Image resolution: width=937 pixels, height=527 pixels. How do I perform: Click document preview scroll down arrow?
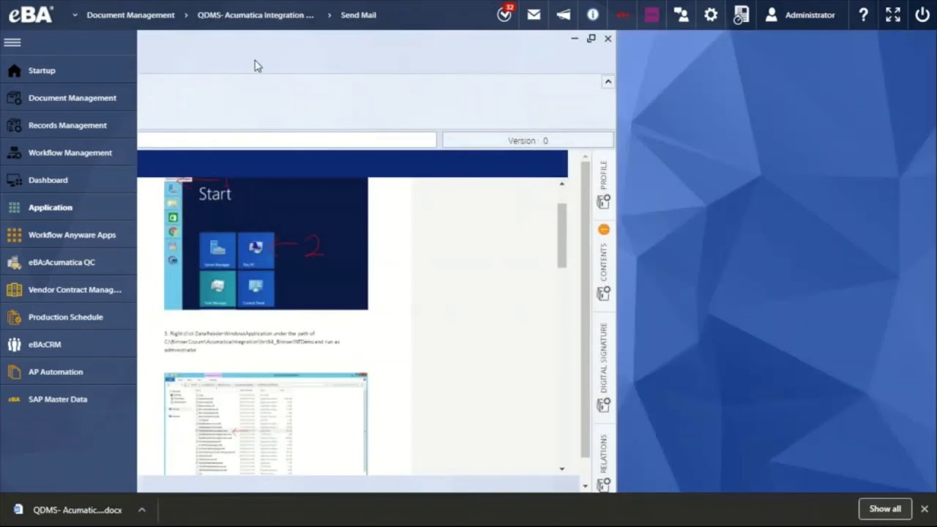pyautogui.click(x=561, y=468)
